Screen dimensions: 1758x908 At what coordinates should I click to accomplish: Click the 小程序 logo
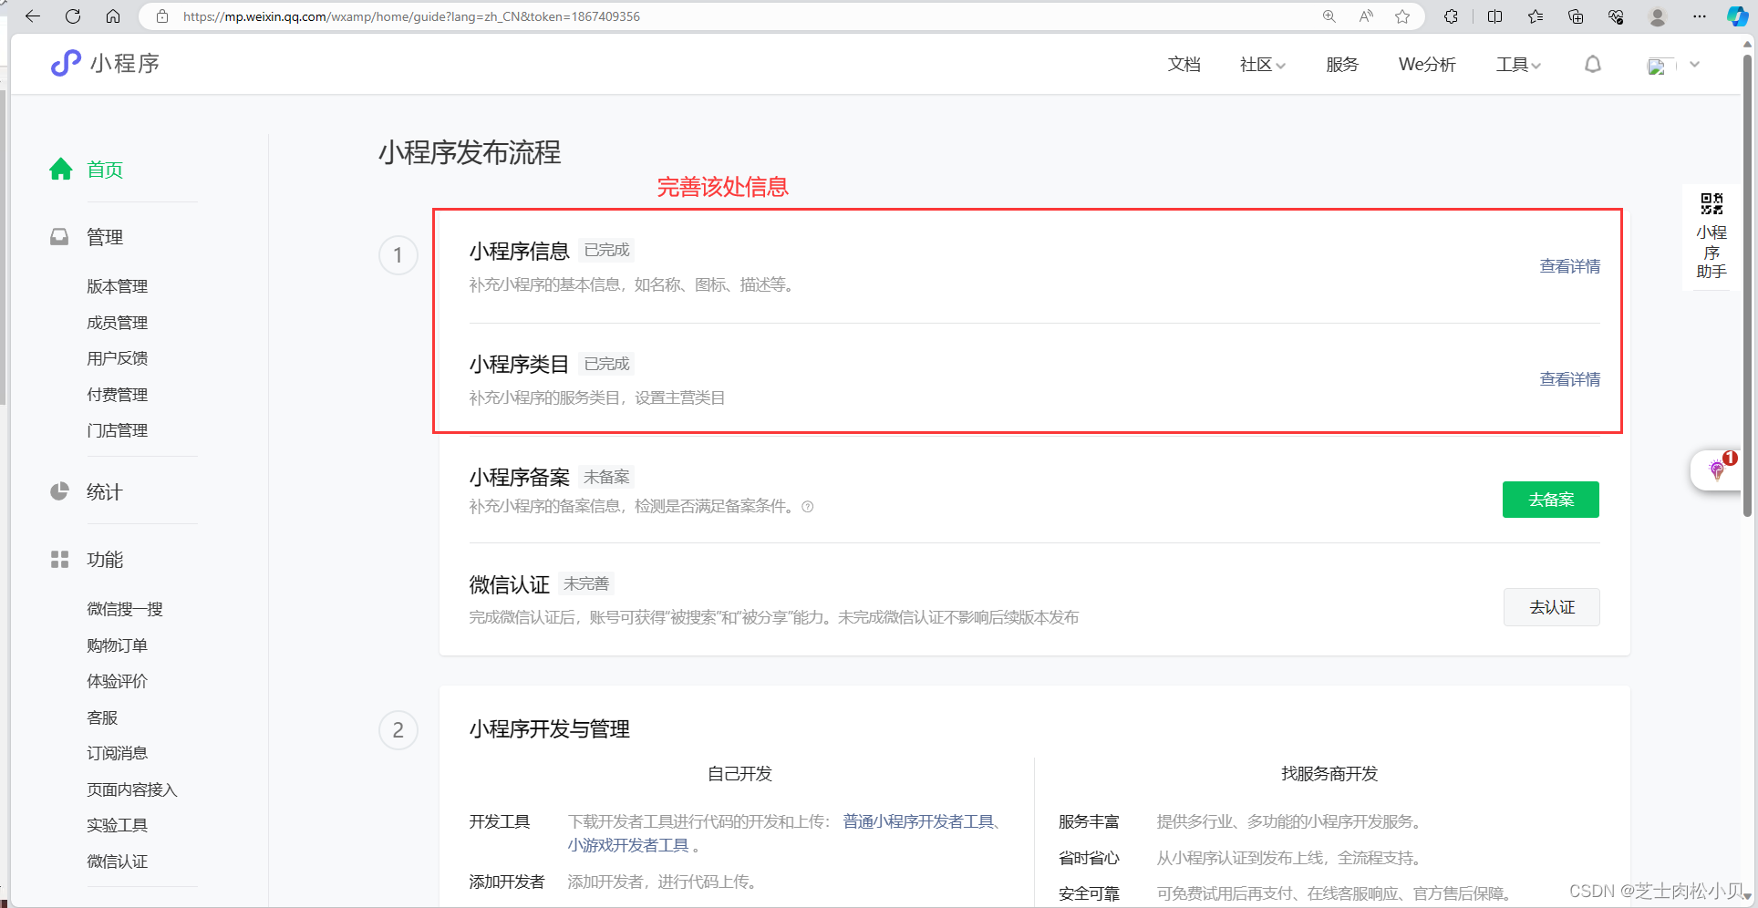pyautogui.click(x=105, y=63)
